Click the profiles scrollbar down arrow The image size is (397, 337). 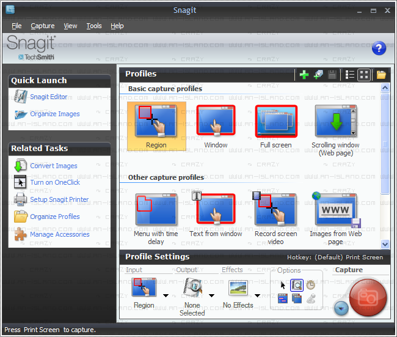(x=385, y=244)
